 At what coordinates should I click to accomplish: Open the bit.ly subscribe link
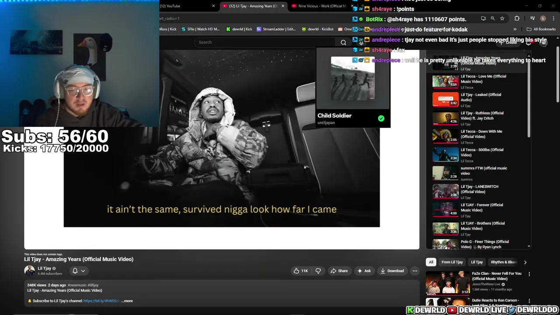click(101, 301)
